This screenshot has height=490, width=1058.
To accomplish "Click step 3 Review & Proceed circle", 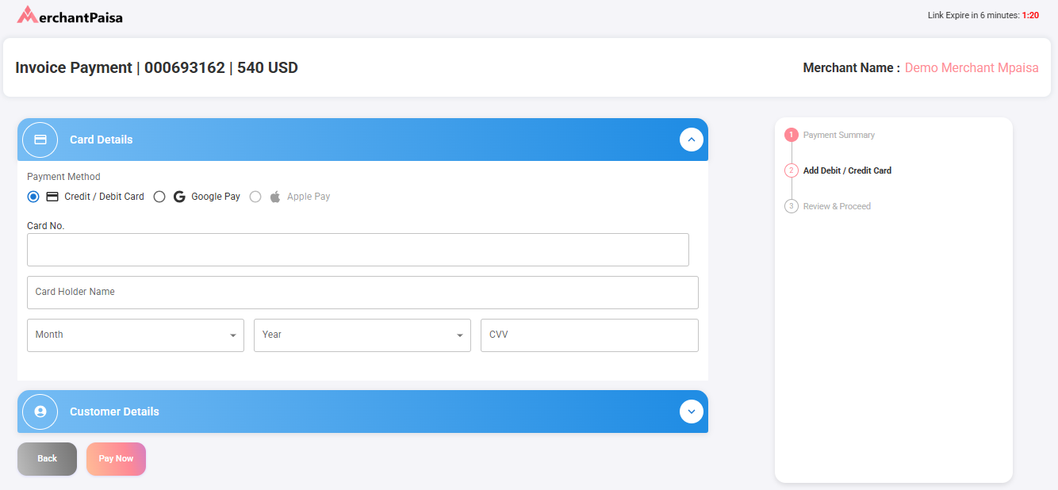I will [x=791, y=206].
